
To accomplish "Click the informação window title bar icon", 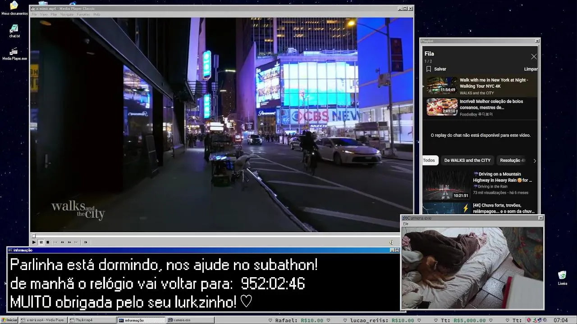I will (x=10, y=250).
